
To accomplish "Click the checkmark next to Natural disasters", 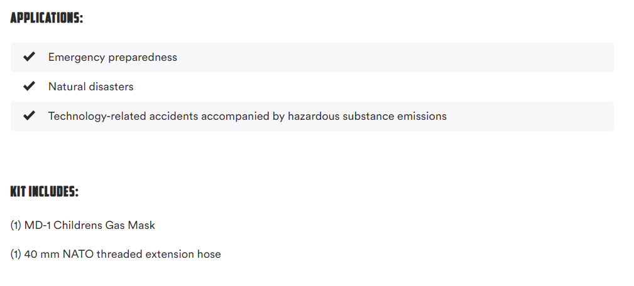I will 29,87.
